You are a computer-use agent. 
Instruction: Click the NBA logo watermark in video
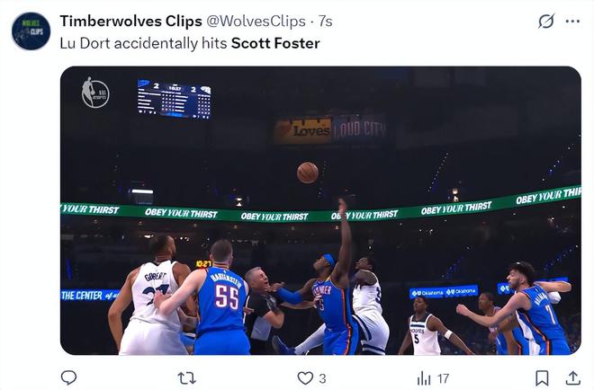coord(95,93)
